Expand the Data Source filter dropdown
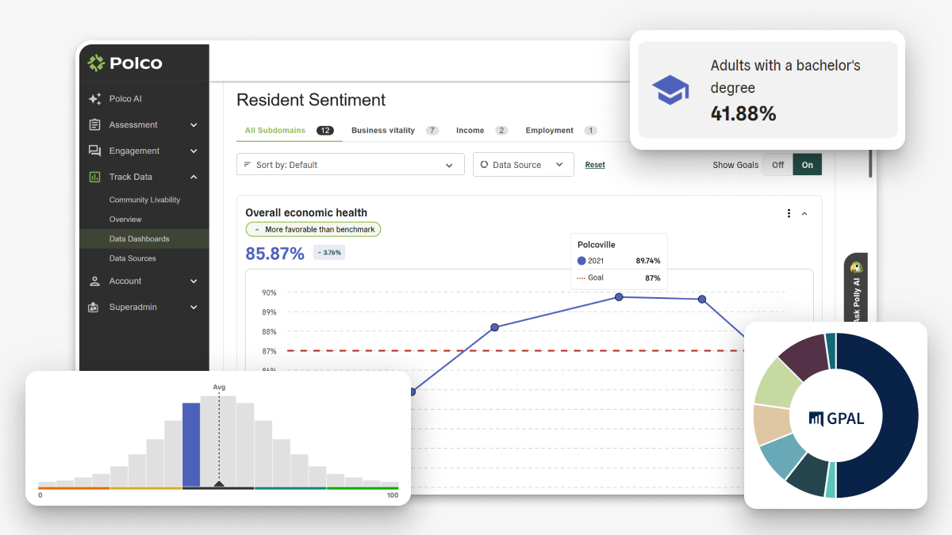 523,164
